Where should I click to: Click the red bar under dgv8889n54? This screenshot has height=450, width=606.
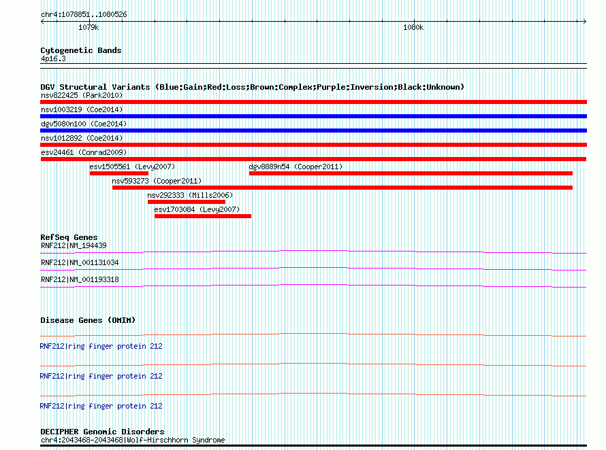pyautogui.click(x=411, y=173)
